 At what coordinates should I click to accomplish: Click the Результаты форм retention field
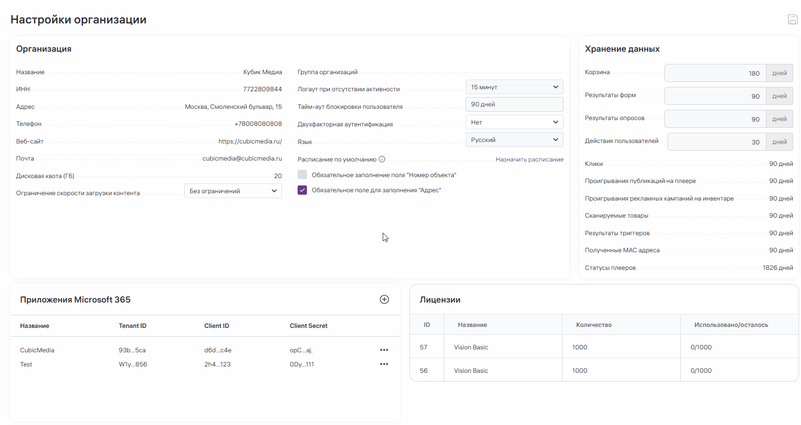tap(715, 96)
